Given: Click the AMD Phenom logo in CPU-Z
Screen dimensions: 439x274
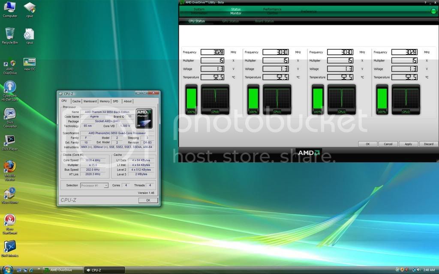Looking at the screenshot, I should (x=144, y=119).
